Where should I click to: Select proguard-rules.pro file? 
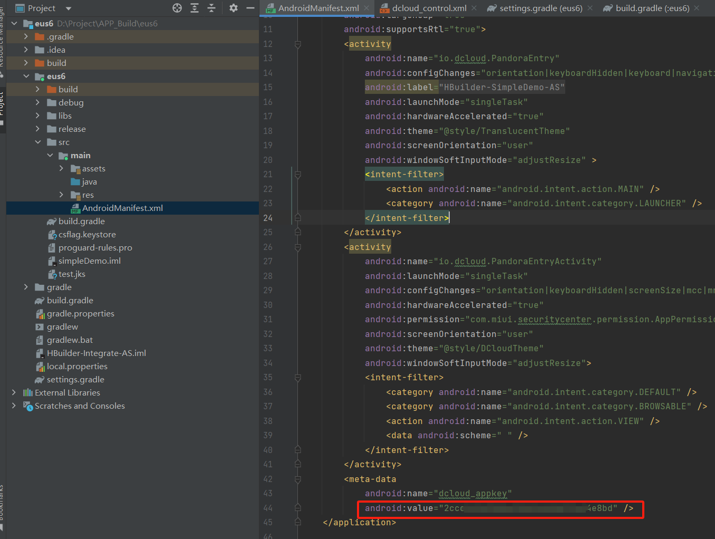pyautogui.click(x=95, y=247)
